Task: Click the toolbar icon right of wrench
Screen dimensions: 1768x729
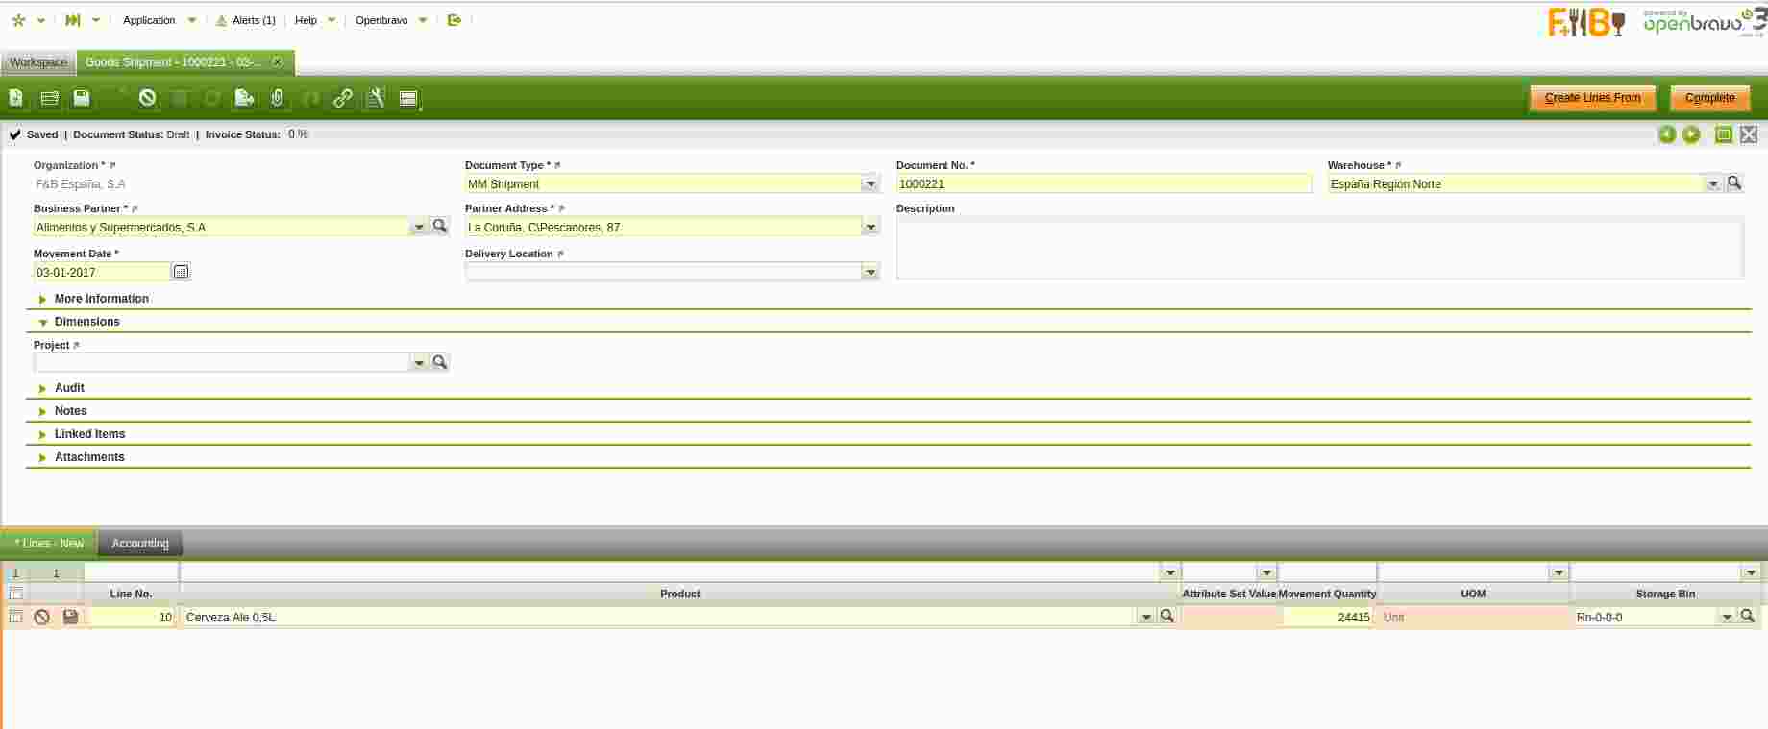Action: (x=408, y=98)
